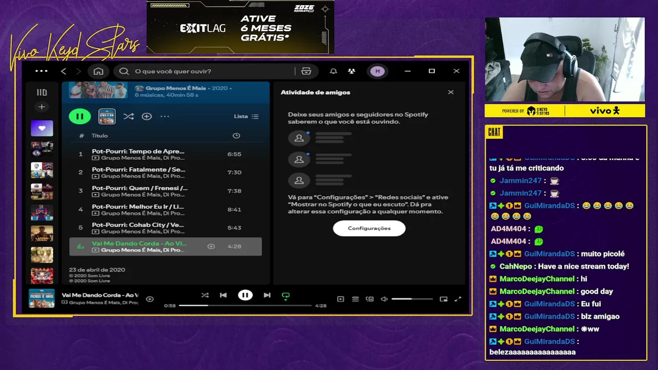
Task: Click the duration clock column header
Action: (x=236, y=136)
